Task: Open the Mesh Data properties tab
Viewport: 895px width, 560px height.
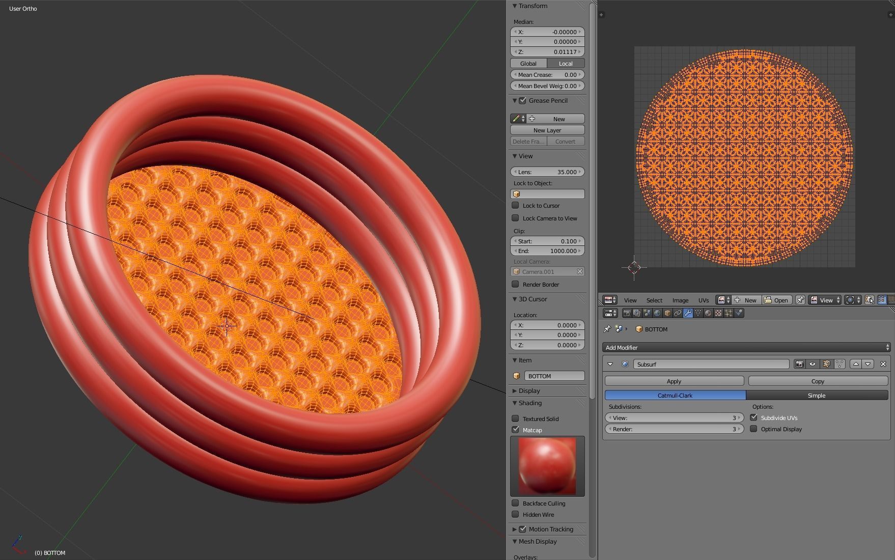Action: [x=698, y=313]
